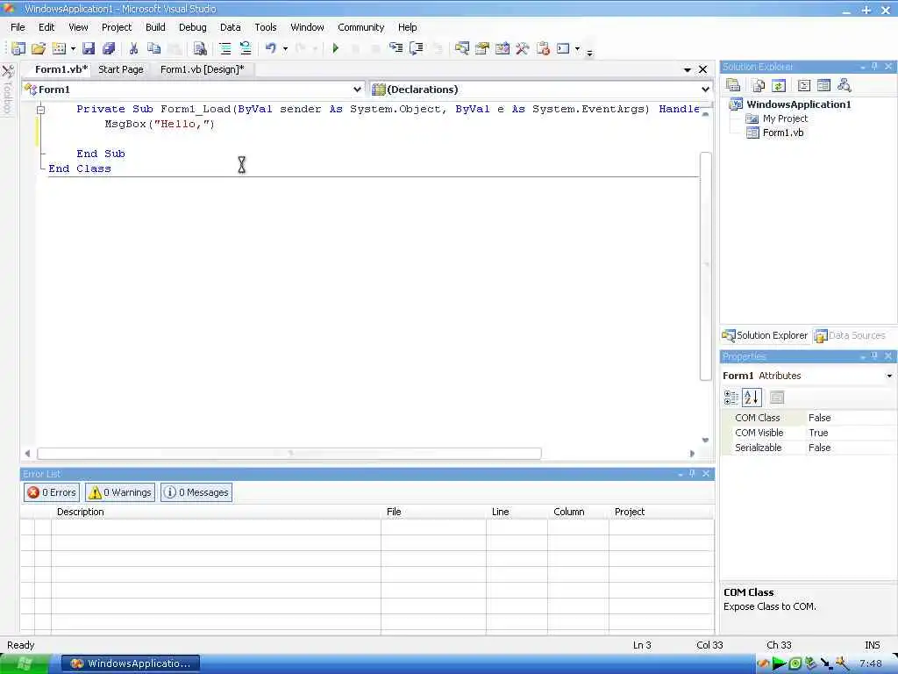Sort Error List by Description column
This screenshot has width=898, height=674.
coord(216,512)
